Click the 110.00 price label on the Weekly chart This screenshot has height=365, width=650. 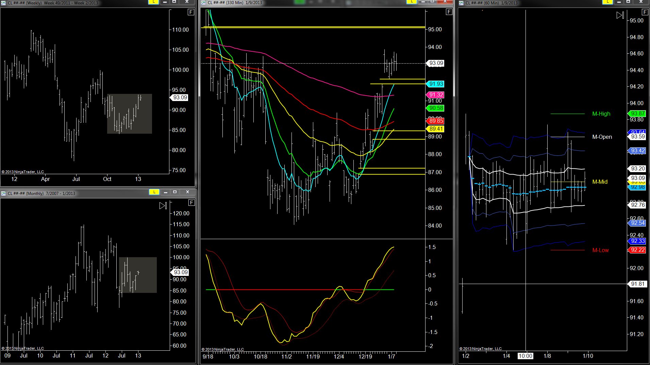click(x=180, y=30)
